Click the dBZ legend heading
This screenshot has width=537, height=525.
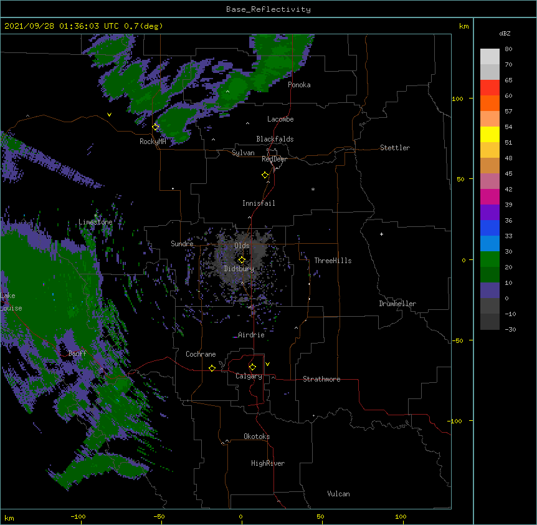505,33
